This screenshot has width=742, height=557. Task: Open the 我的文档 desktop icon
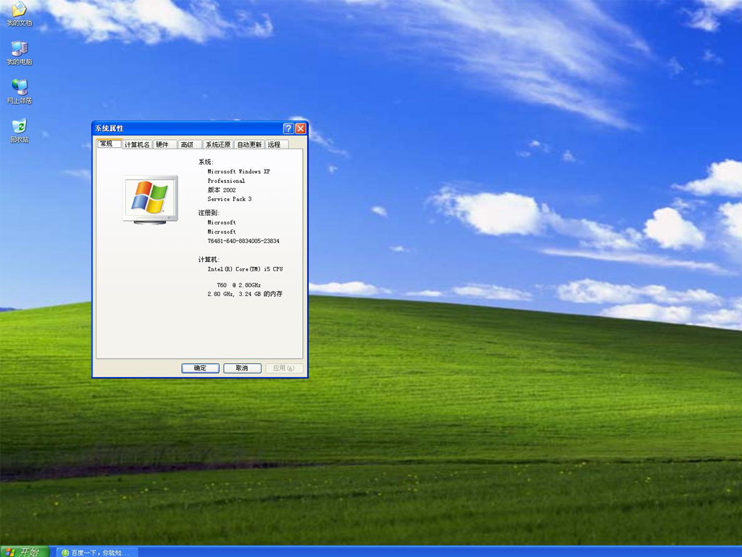tap(20, 11)
